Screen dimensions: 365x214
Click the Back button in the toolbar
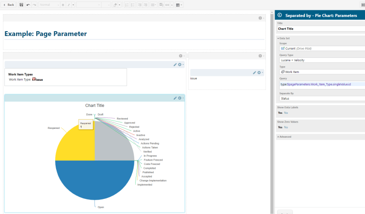[9, 5]
